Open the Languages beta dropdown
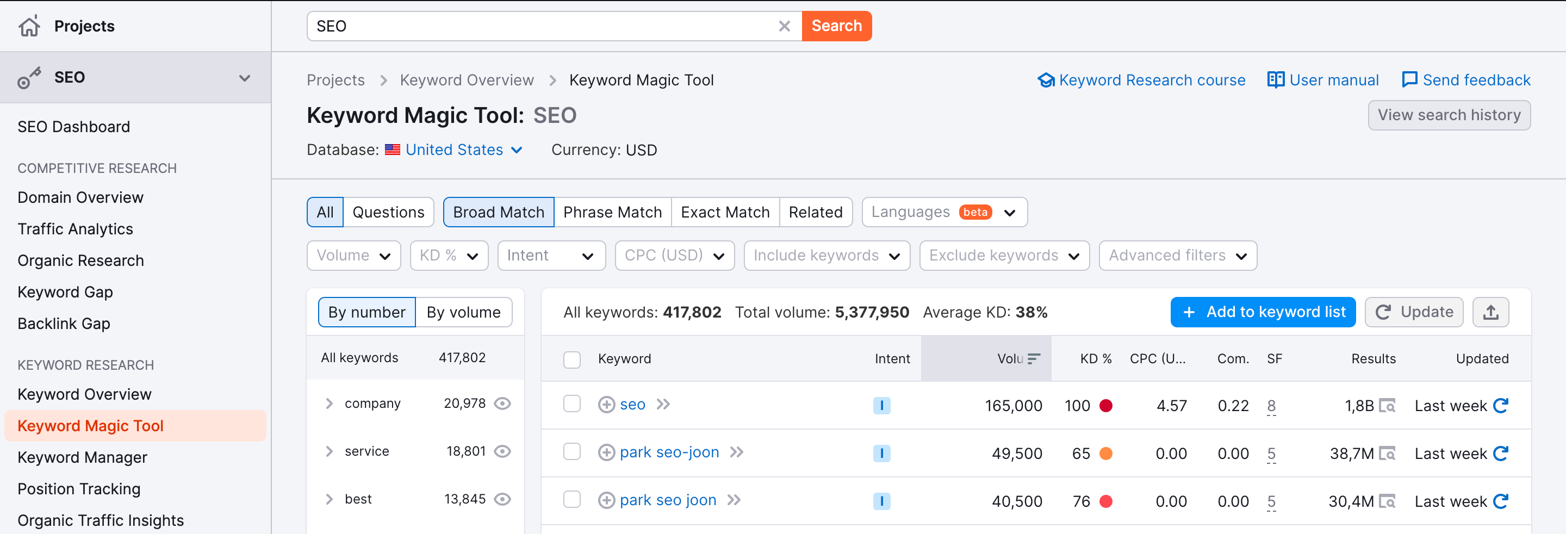This screenshot has width=1566, height=534. tap(944, 212)
